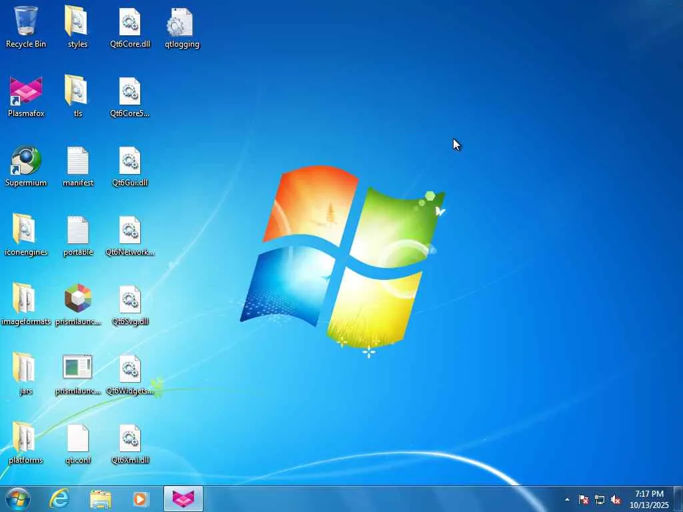Open the muted volume tray icon
683x512 pixels.
[x=616, y=499]
